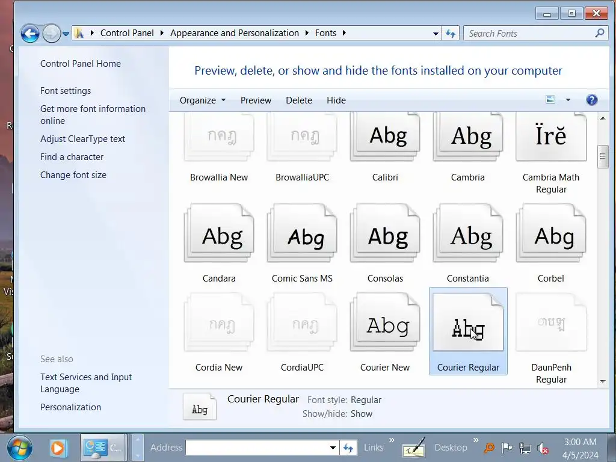
Task: Click the Courier Regular thumbnail in details pane
Action: click(200, 406)
